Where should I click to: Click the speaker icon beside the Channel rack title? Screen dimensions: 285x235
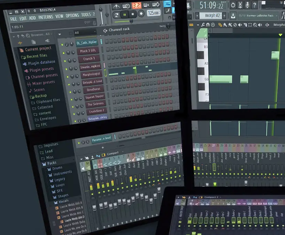pyautogui.click(x=105, y=31)
